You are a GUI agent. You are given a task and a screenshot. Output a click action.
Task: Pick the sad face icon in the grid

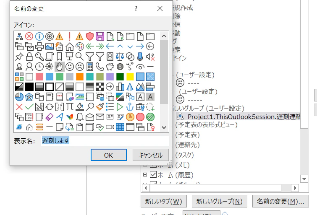coord(80,67)
